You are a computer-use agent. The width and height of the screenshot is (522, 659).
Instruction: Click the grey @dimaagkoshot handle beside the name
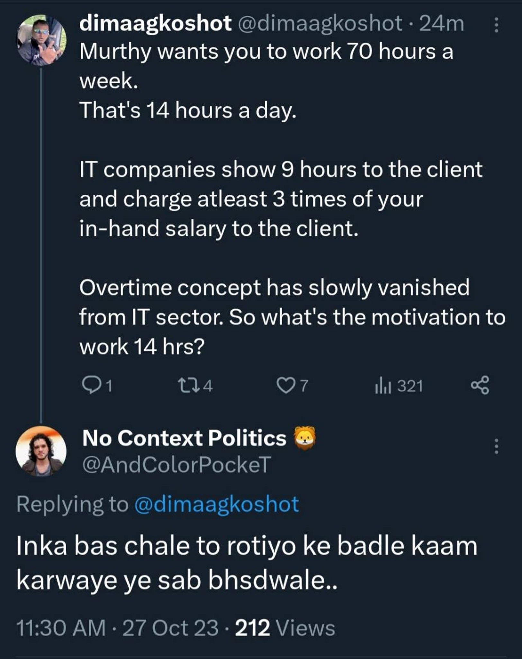(x=319, y=23)
